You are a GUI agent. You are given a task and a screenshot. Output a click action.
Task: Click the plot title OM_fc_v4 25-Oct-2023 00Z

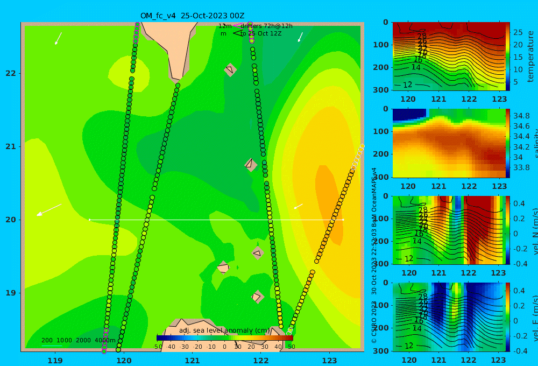click(192, 16)
